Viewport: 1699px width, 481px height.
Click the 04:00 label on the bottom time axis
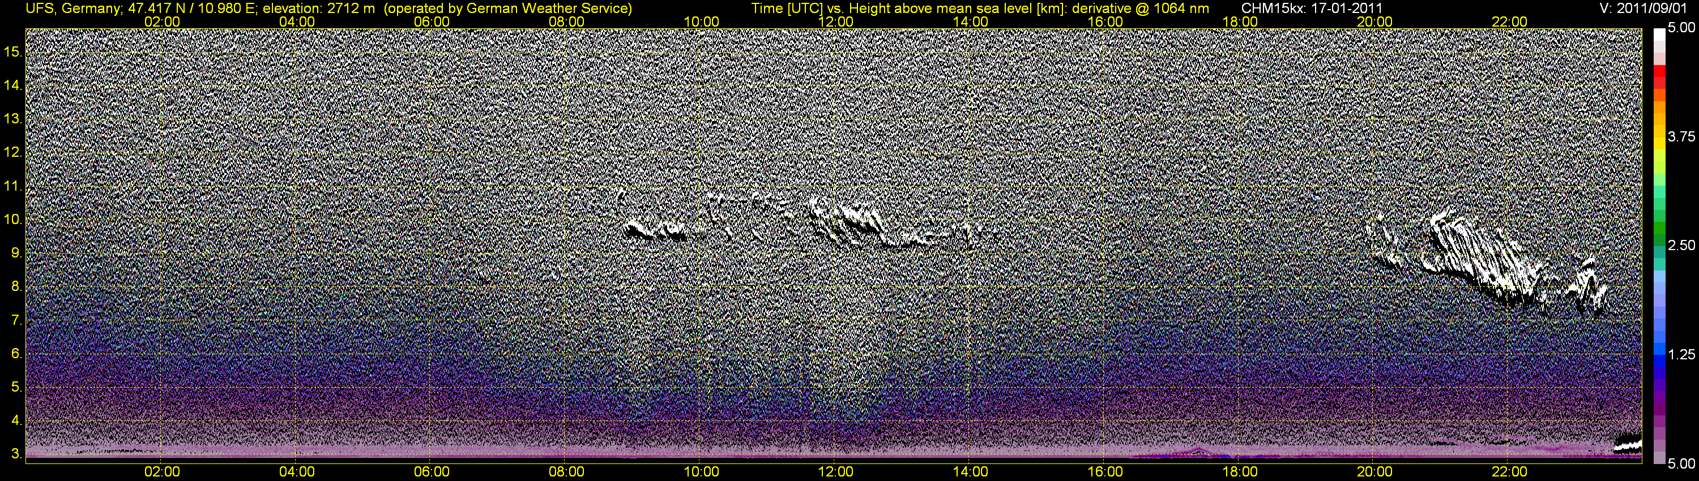[x=297, y=472]
